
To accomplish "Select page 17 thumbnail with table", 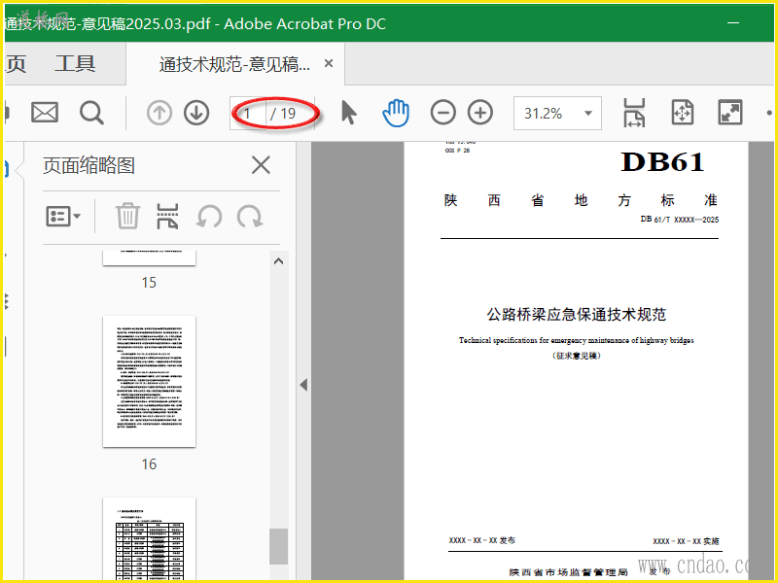I will coord(150,539).
